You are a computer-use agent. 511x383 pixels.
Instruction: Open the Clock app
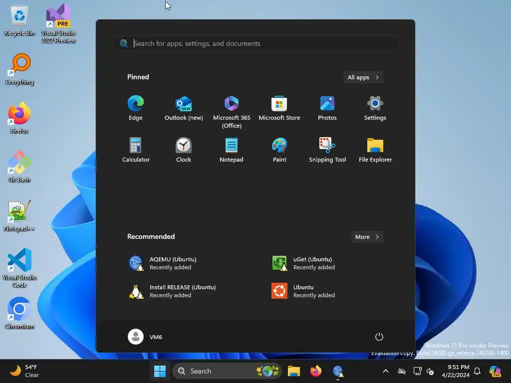pyautogui.click(x=184, y=150)
